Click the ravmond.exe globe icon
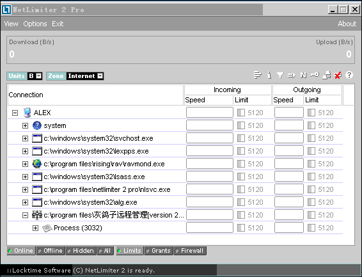Viewport: 362px width, 277px height. [37, 164]
